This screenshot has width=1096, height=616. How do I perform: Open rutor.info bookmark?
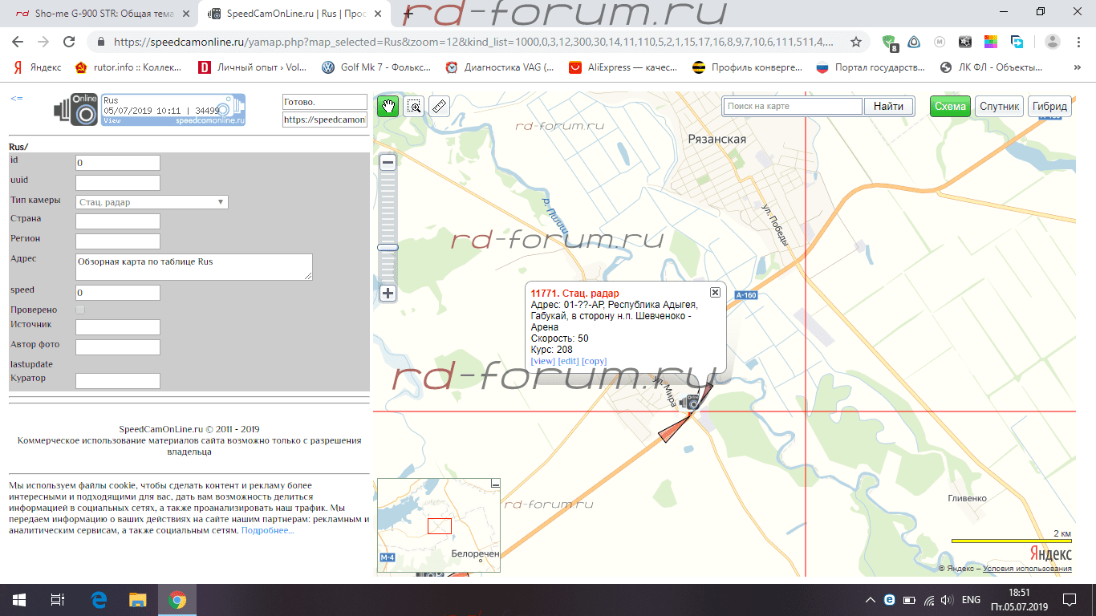click(x=129, y=67)
